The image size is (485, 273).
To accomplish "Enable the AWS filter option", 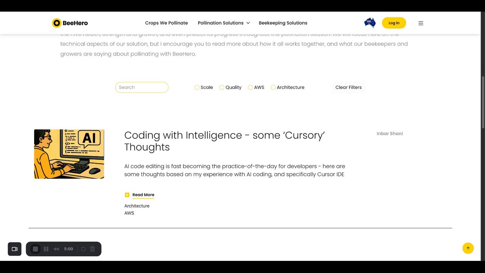I will (250, 87).
